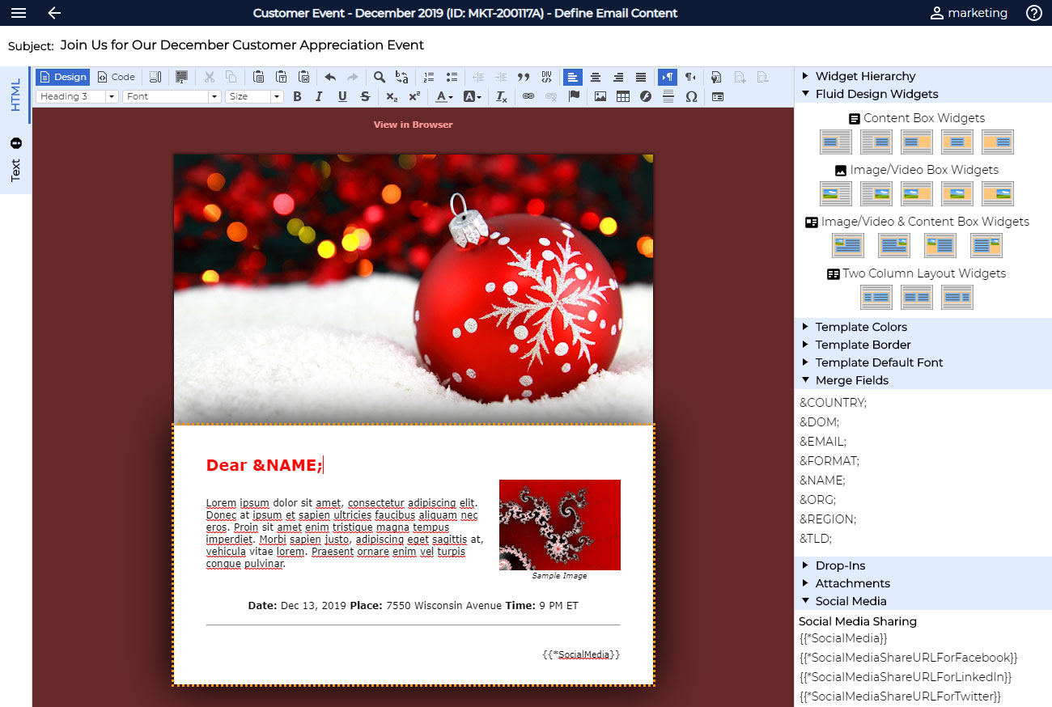
Task: Open the Replace tool
Action: coord(401,77)
